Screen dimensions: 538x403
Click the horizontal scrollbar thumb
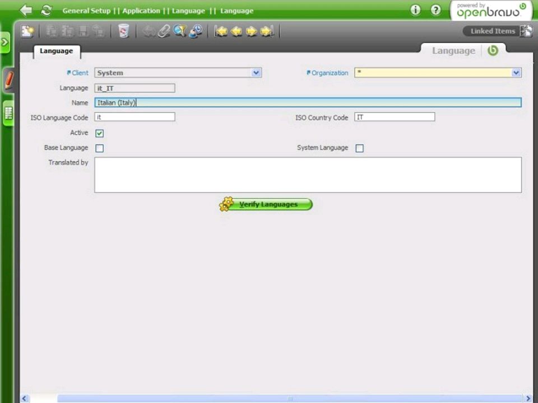pos(290,399)
